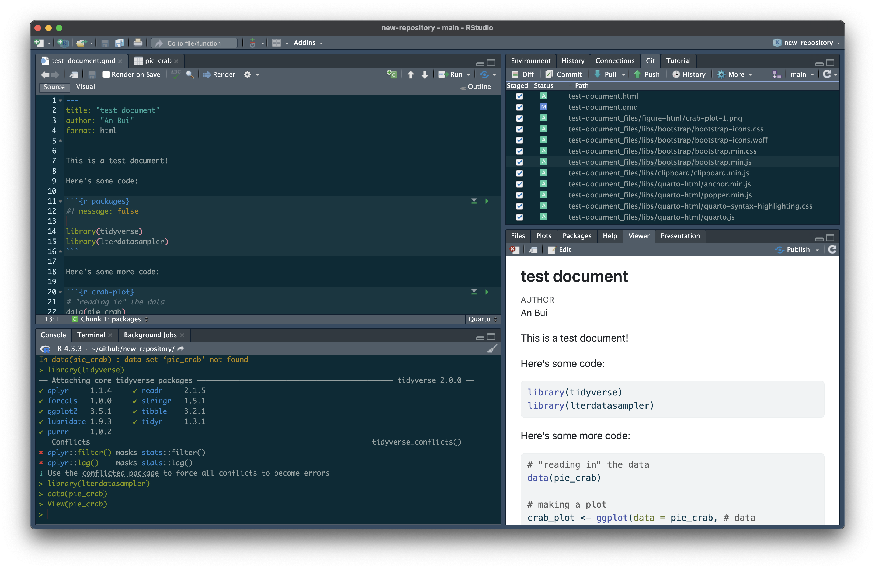Run the crab-plot chunk via green arrow
875x569 pixels.
pos(487,292)
